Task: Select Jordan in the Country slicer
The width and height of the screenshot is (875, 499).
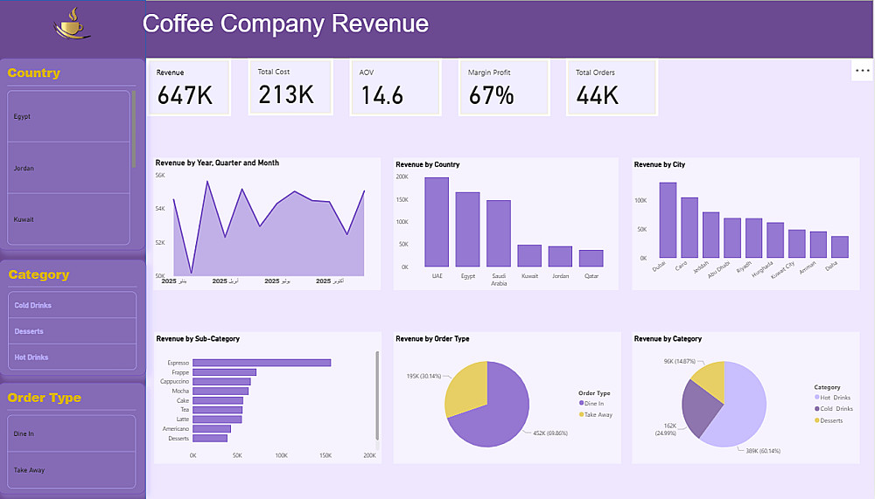Action: click(x=68, y=168)
